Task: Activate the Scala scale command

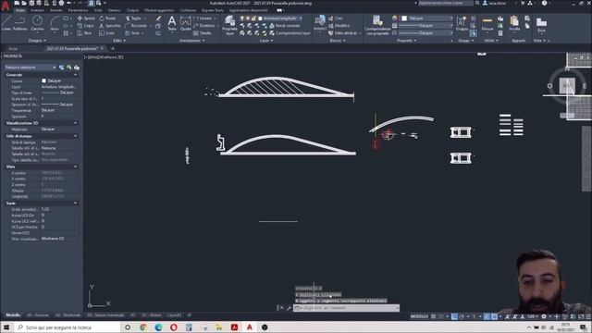Action: [107, 33]
